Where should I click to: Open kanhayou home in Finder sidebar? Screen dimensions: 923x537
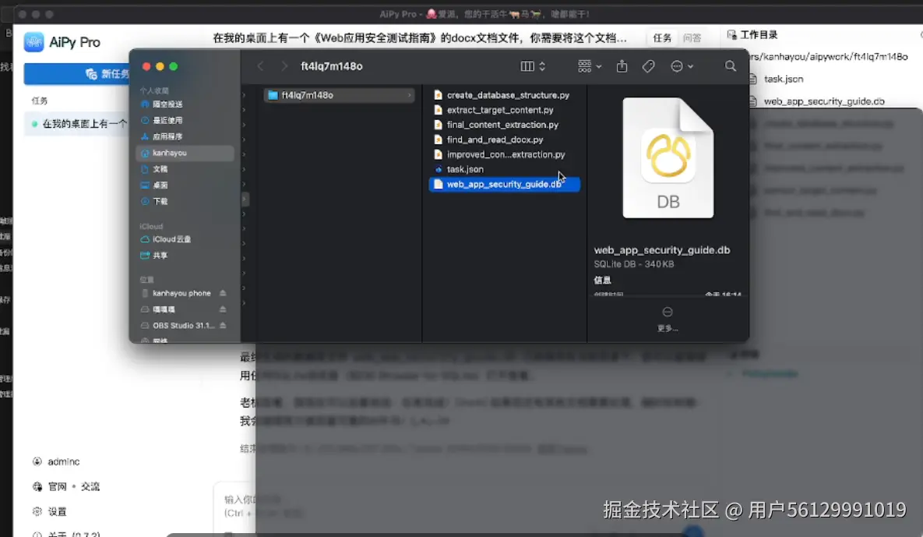tap(184, 153)
